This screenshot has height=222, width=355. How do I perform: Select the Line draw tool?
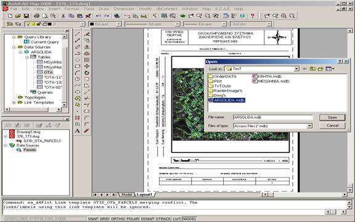tap(78, 34)
